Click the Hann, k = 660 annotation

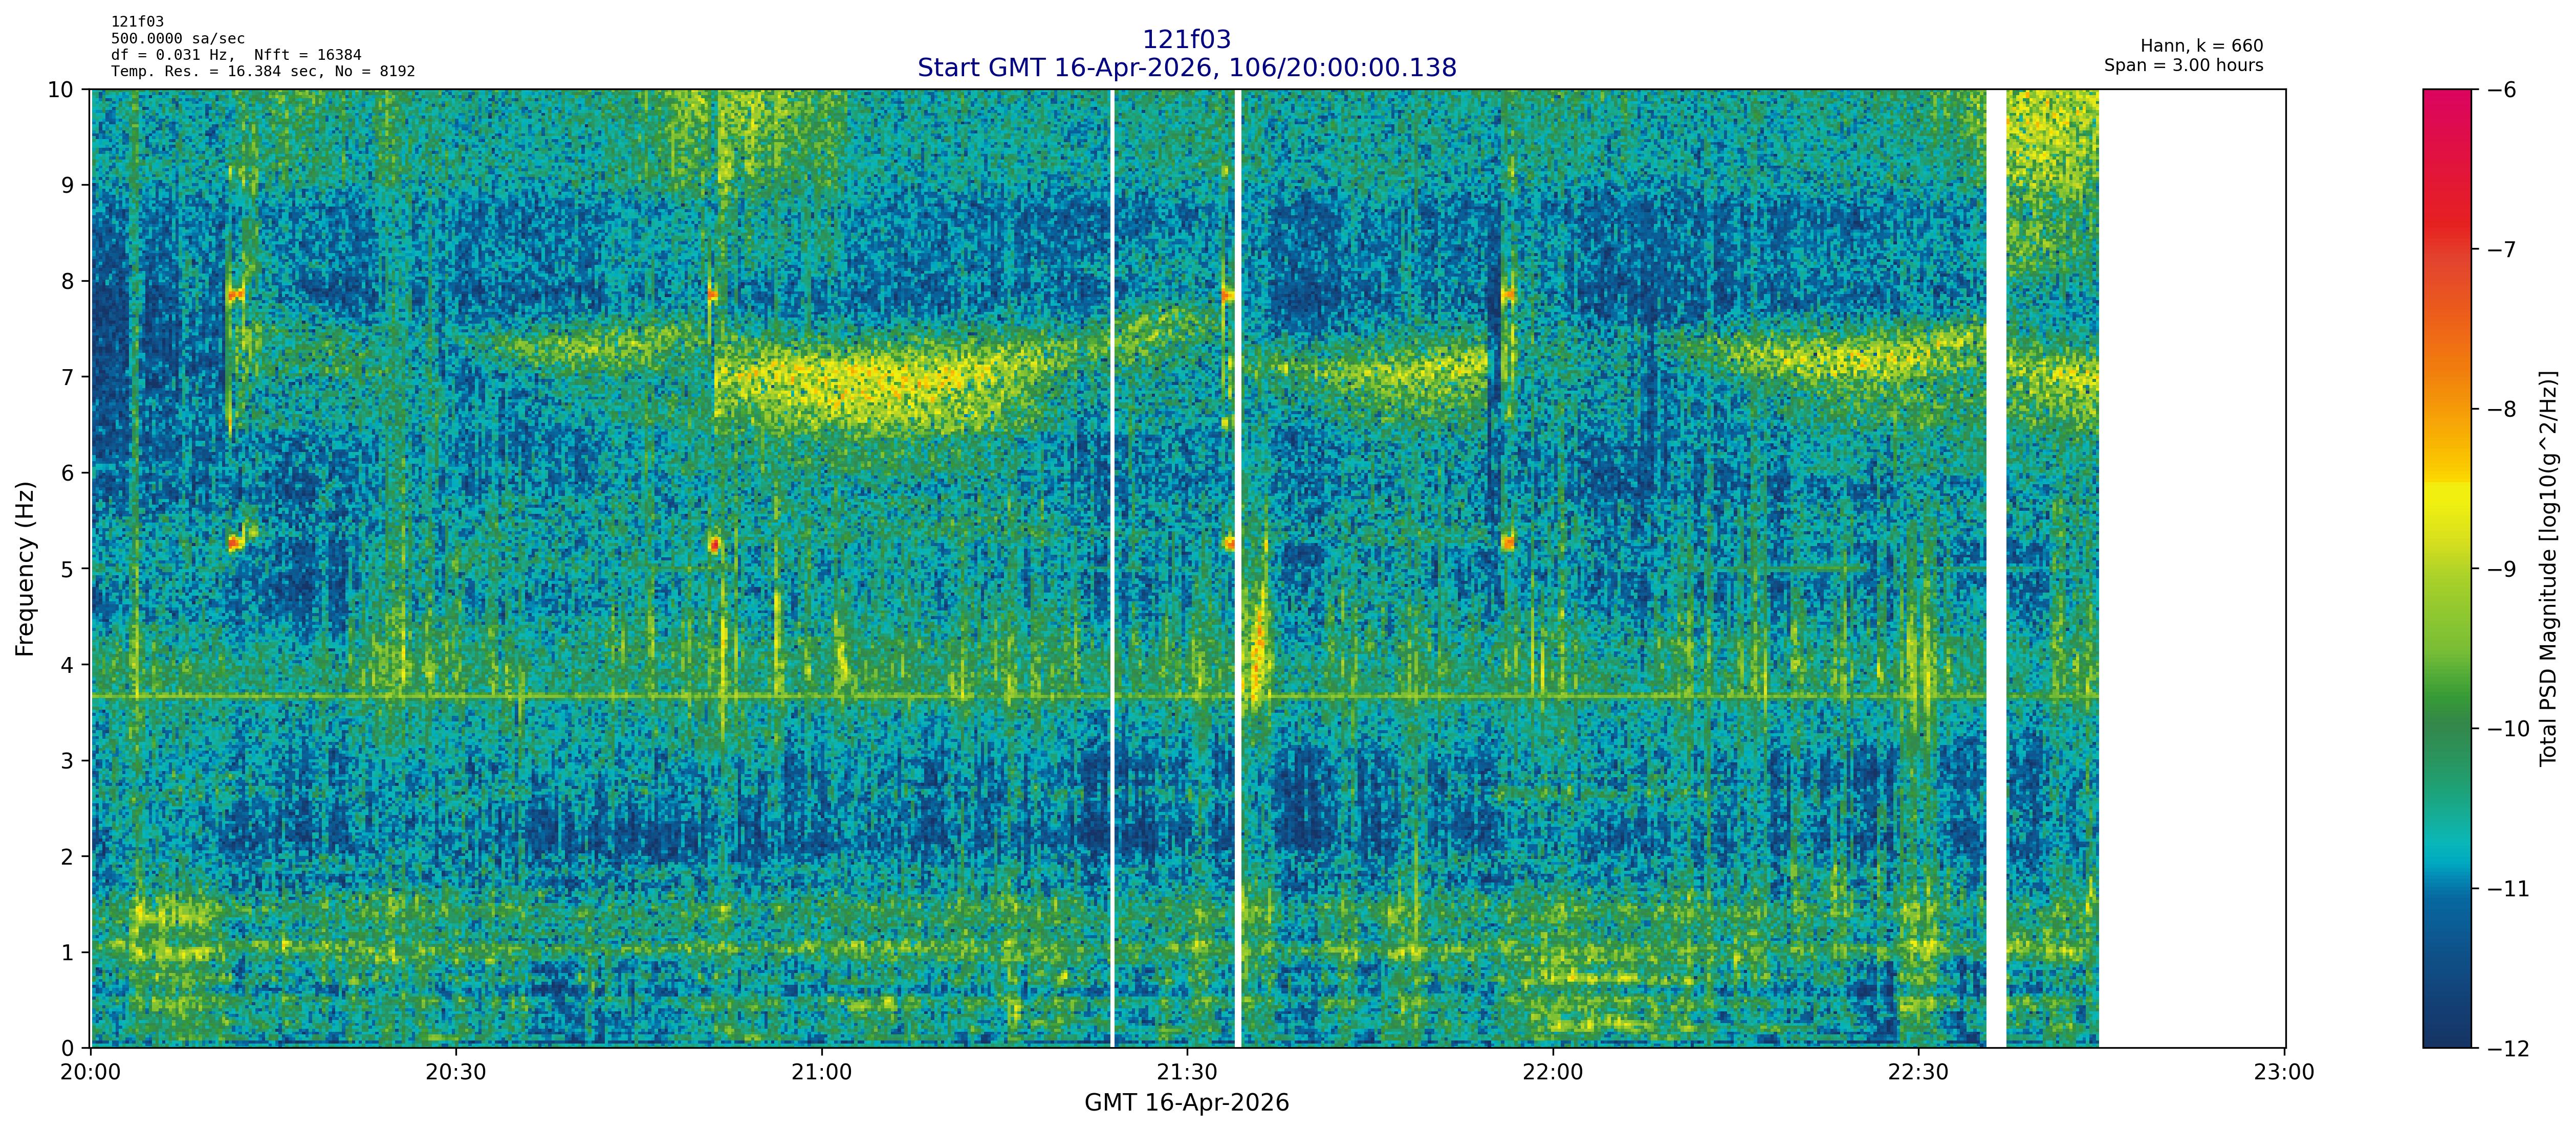2201,46
